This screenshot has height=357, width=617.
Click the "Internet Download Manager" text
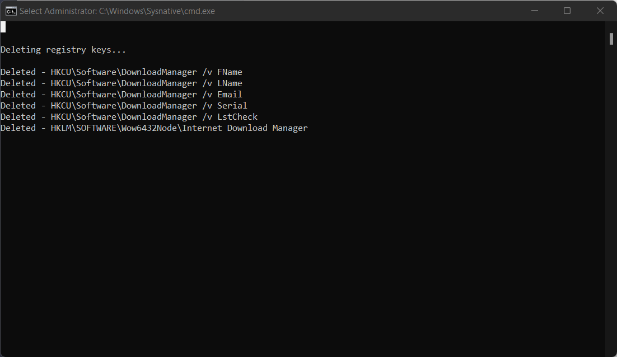coord(245,128)
